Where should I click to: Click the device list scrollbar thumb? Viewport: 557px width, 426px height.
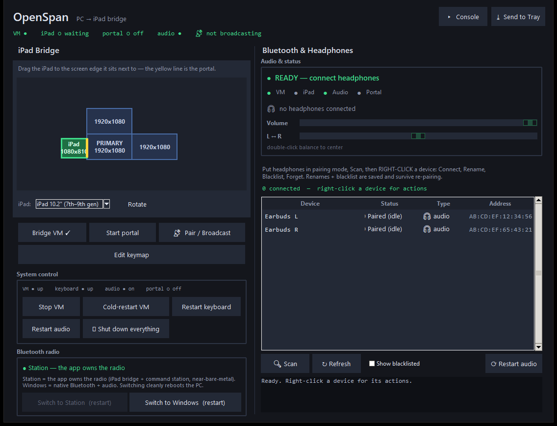[x=538, y=273]
